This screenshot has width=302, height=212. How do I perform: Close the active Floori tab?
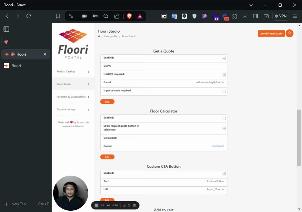coord(45,54)
